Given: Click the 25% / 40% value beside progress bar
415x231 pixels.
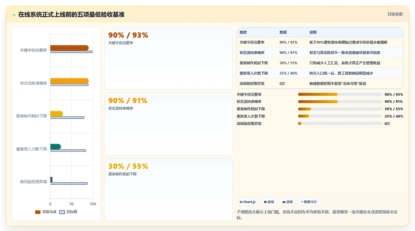Looking at the screenshot, I should [394, 116].
